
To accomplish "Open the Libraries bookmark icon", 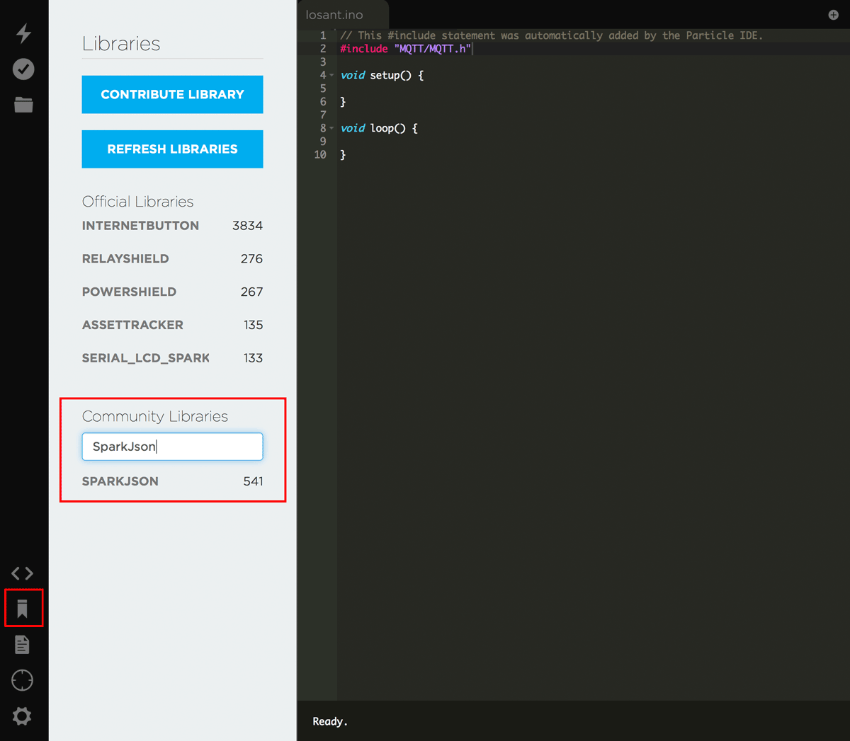I will (23, 609).
